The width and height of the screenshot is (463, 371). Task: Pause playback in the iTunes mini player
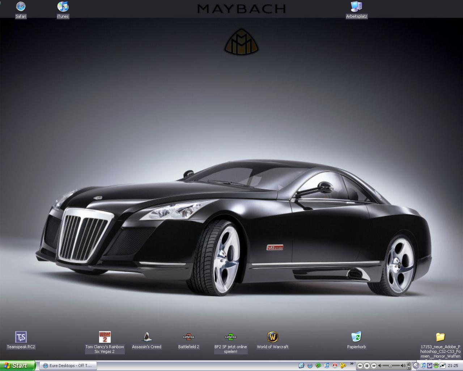(367, 366)
